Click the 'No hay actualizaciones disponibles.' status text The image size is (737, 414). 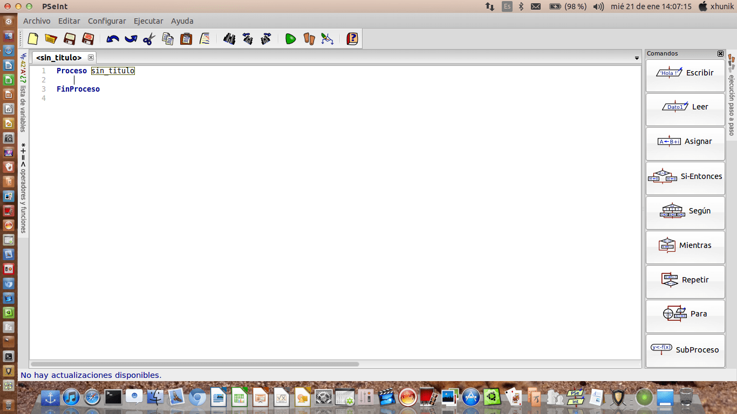[91, 375]
